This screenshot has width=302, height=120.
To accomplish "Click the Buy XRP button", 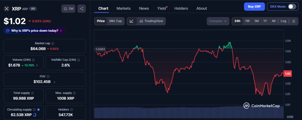I will point(254,6).
